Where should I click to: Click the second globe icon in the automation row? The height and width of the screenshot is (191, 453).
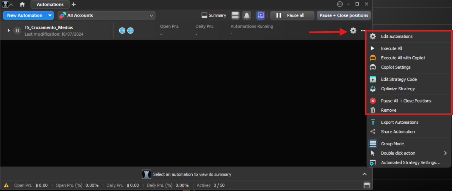[130, 31]
